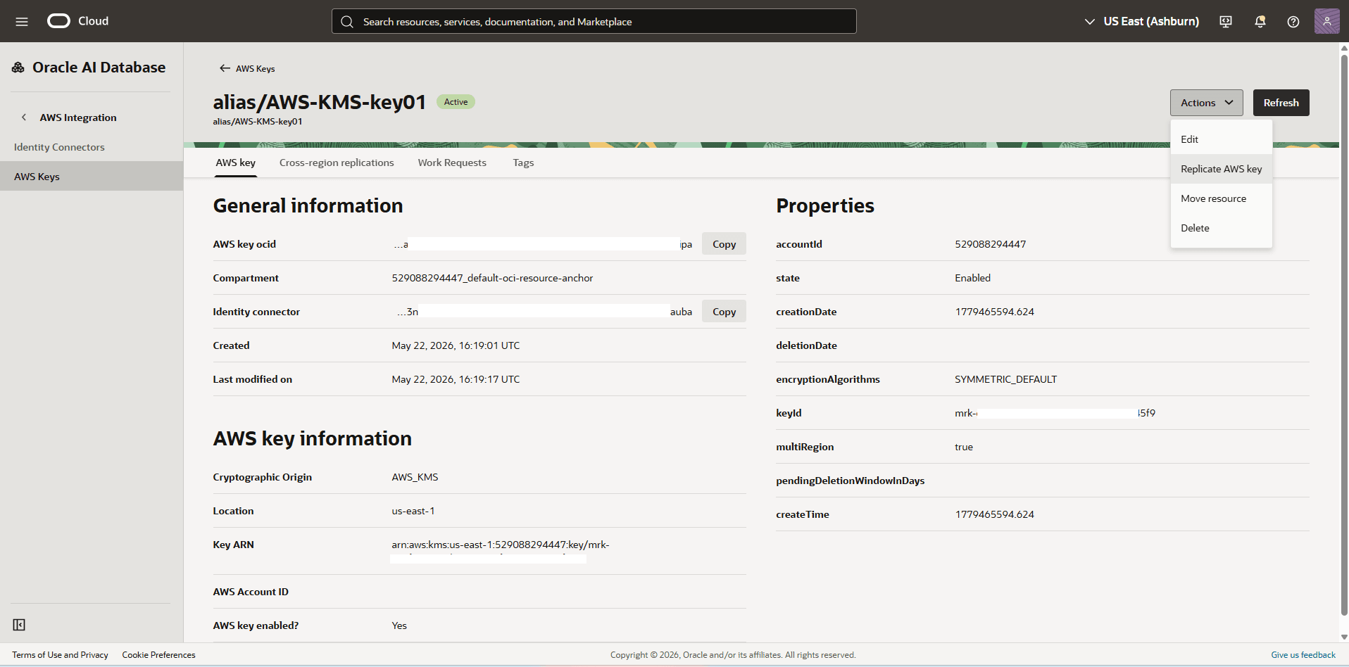1349x667 pixels.
Task: Open the user profile avatar
Action: tap(1327, 21)
